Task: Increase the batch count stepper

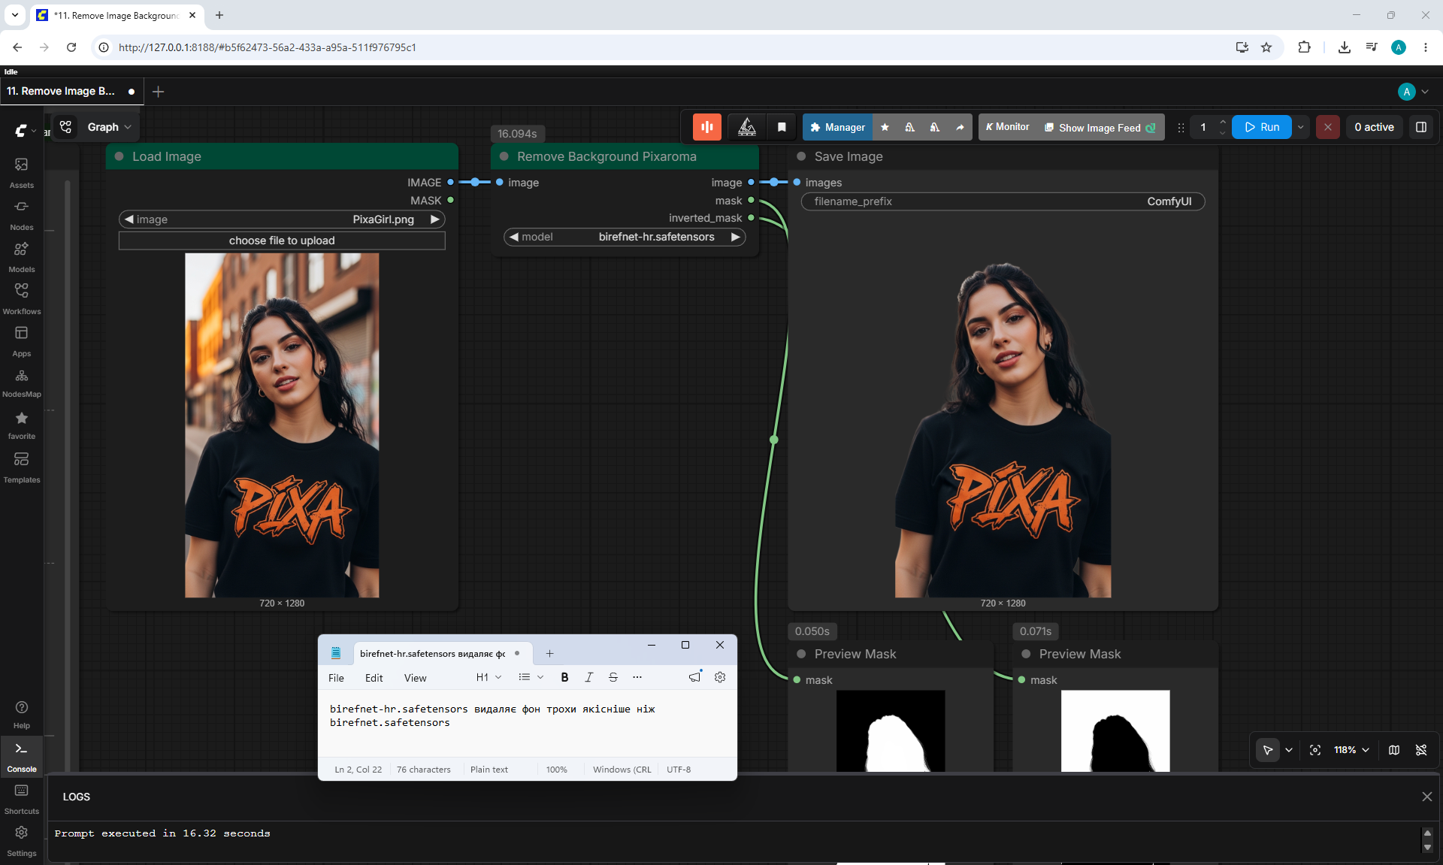Action: [1223, 122]
